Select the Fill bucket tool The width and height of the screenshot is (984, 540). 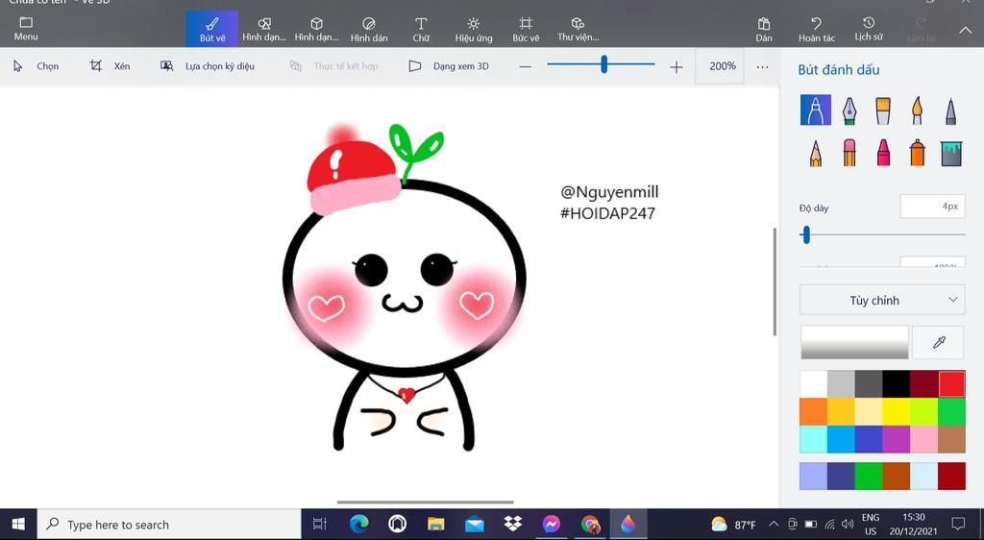coord(951,153)
